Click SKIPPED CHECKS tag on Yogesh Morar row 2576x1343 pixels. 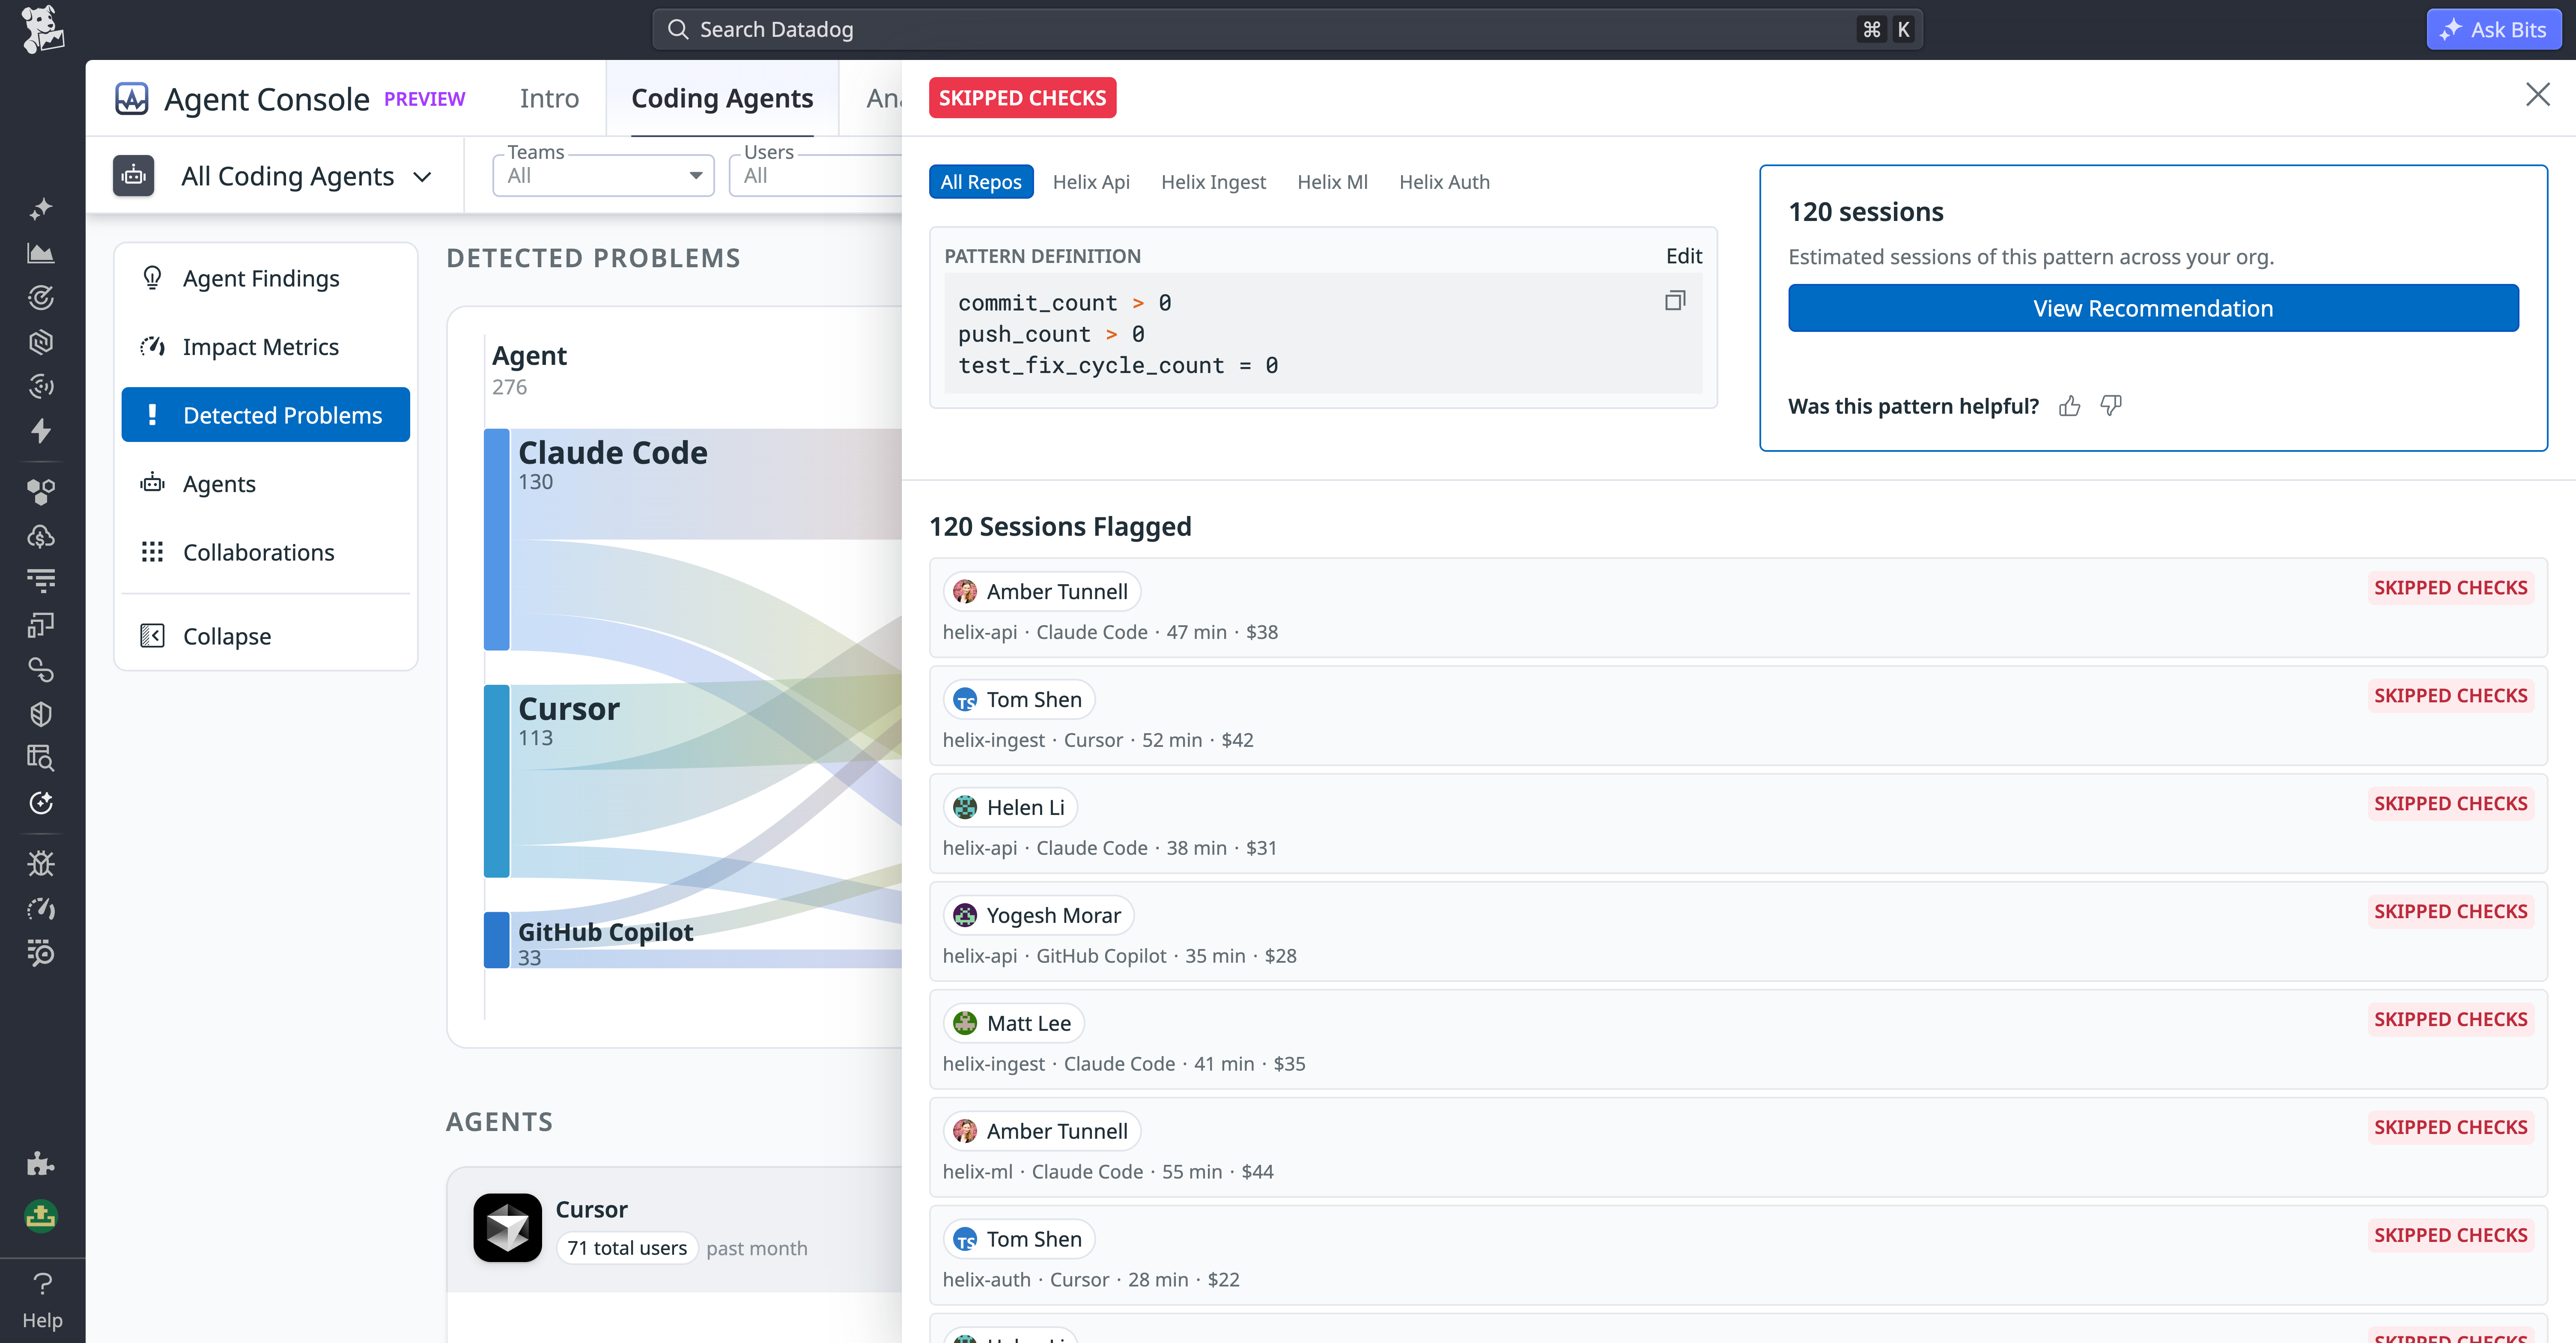(x=2450, y=912)
